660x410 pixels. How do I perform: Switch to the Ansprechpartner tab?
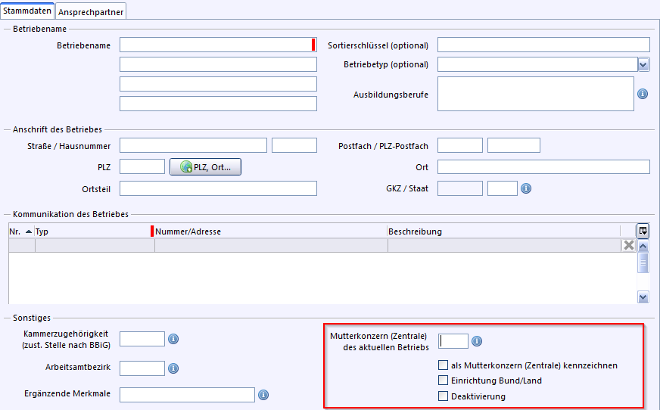click(92, 11)
